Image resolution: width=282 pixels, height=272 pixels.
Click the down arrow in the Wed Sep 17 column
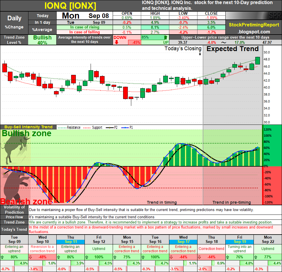pos(171,257)
